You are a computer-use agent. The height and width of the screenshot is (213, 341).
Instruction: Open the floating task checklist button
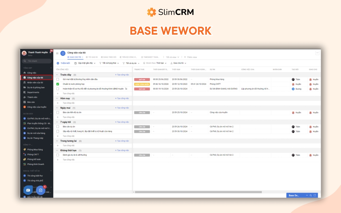(41, 190)
